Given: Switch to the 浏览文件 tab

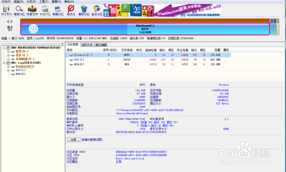Looking at the screenshot, I should [88, 44].
